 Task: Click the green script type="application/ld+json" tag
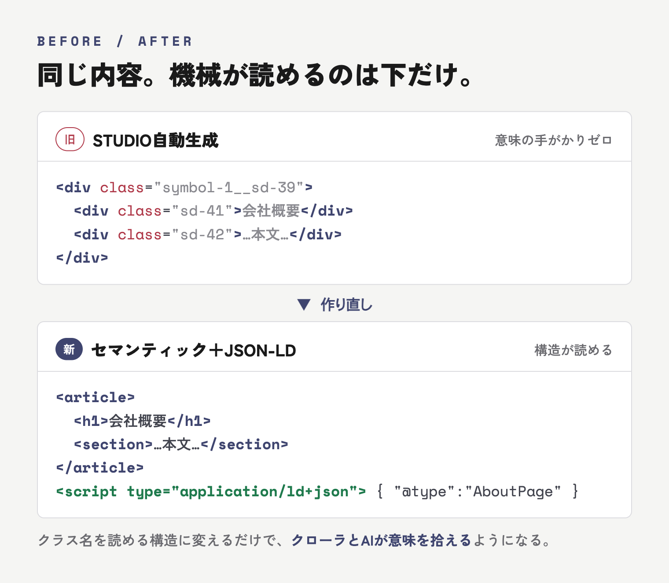211,491
